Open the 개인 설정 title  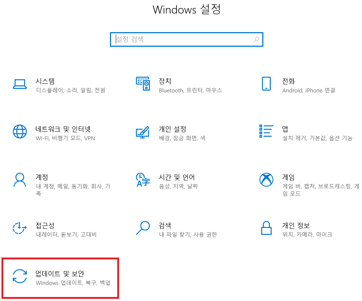pos(172,129)
